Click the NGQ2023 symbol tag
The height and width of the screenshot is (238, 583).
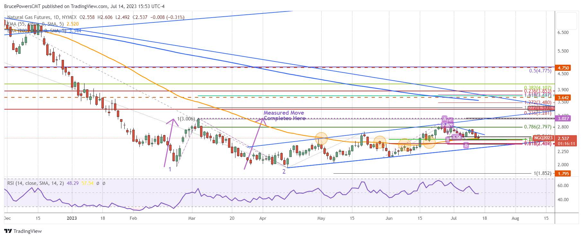pyautogui.click(x=543, y=138)
